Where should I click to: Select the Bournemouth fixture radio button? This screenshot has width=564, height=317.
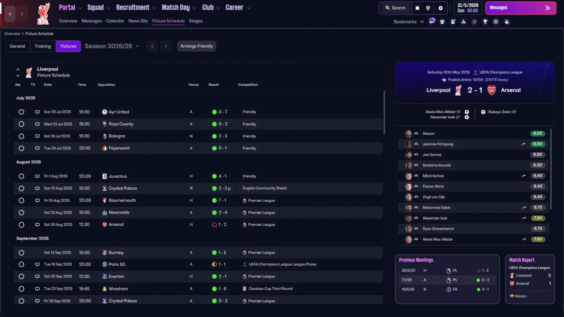(x=21, y=201)
